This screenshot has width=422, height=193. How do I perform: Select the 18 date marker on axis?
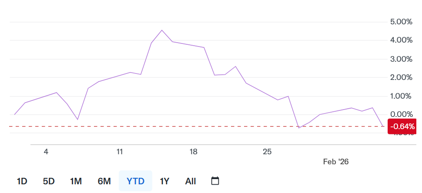194,152
